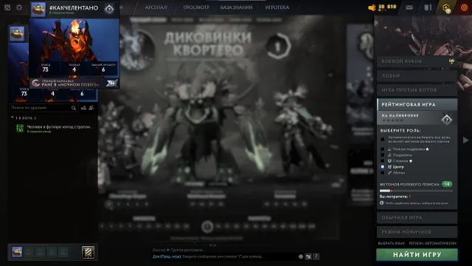Check the Полная поддержка role
The height and width of the screenshot is (266, 472).
tap(383, 149)
